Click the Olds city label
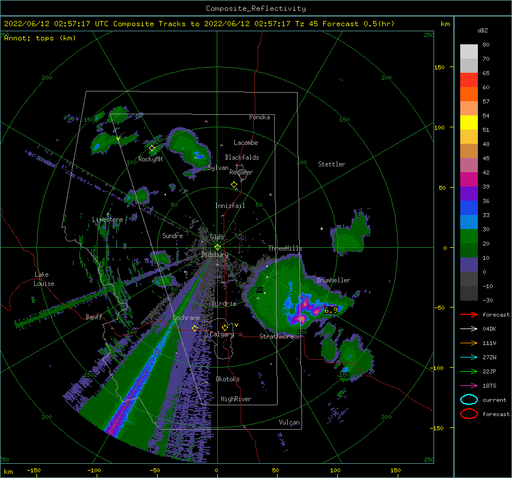 (x=217, y=237)
